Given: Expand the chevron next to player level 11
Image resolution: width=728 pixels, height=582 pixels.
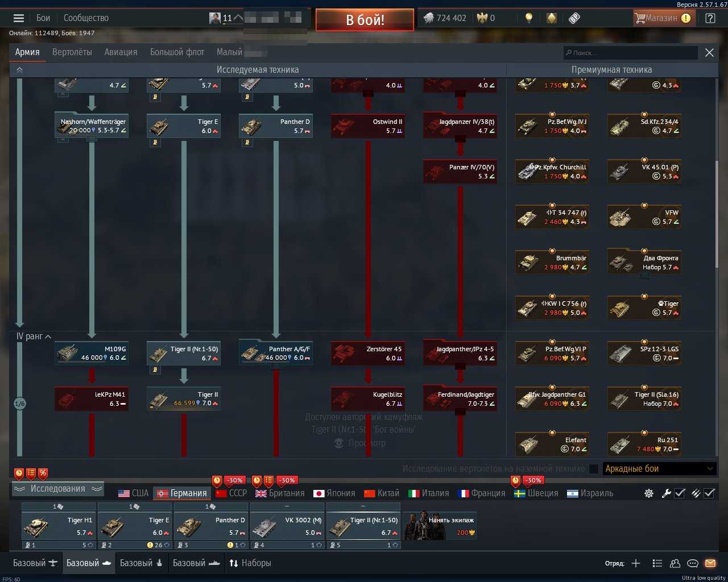Looking at the screenshot, I should [238, 18].
